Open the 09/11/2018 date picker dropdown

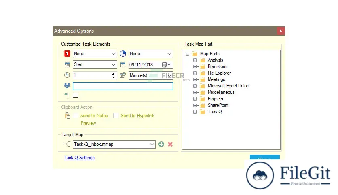tap(167, 64)
